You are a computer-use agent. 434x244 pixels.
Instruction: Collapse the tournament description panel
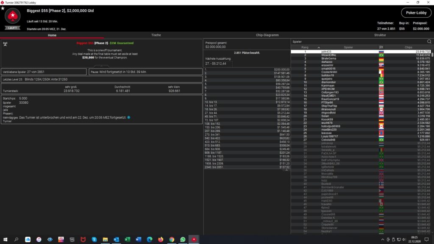(x=102, y=66)
